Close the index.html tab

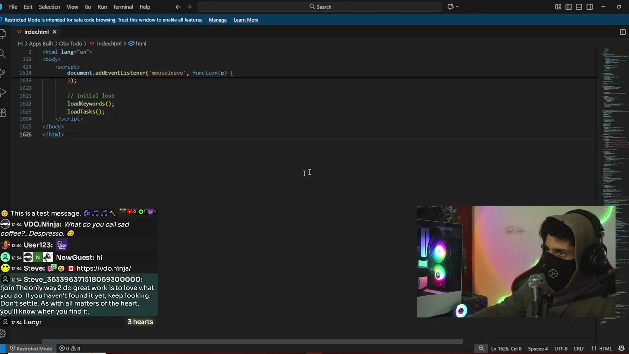tap(54, 32)
